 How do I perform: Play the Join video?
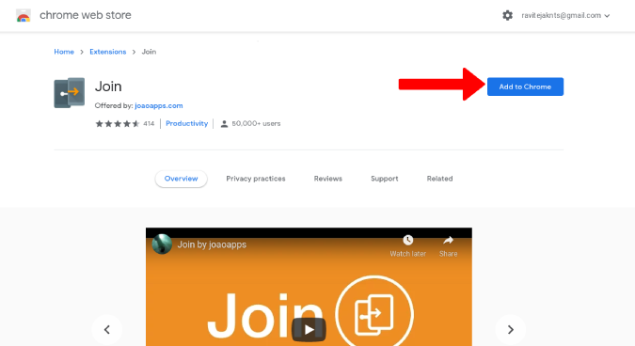309,329
